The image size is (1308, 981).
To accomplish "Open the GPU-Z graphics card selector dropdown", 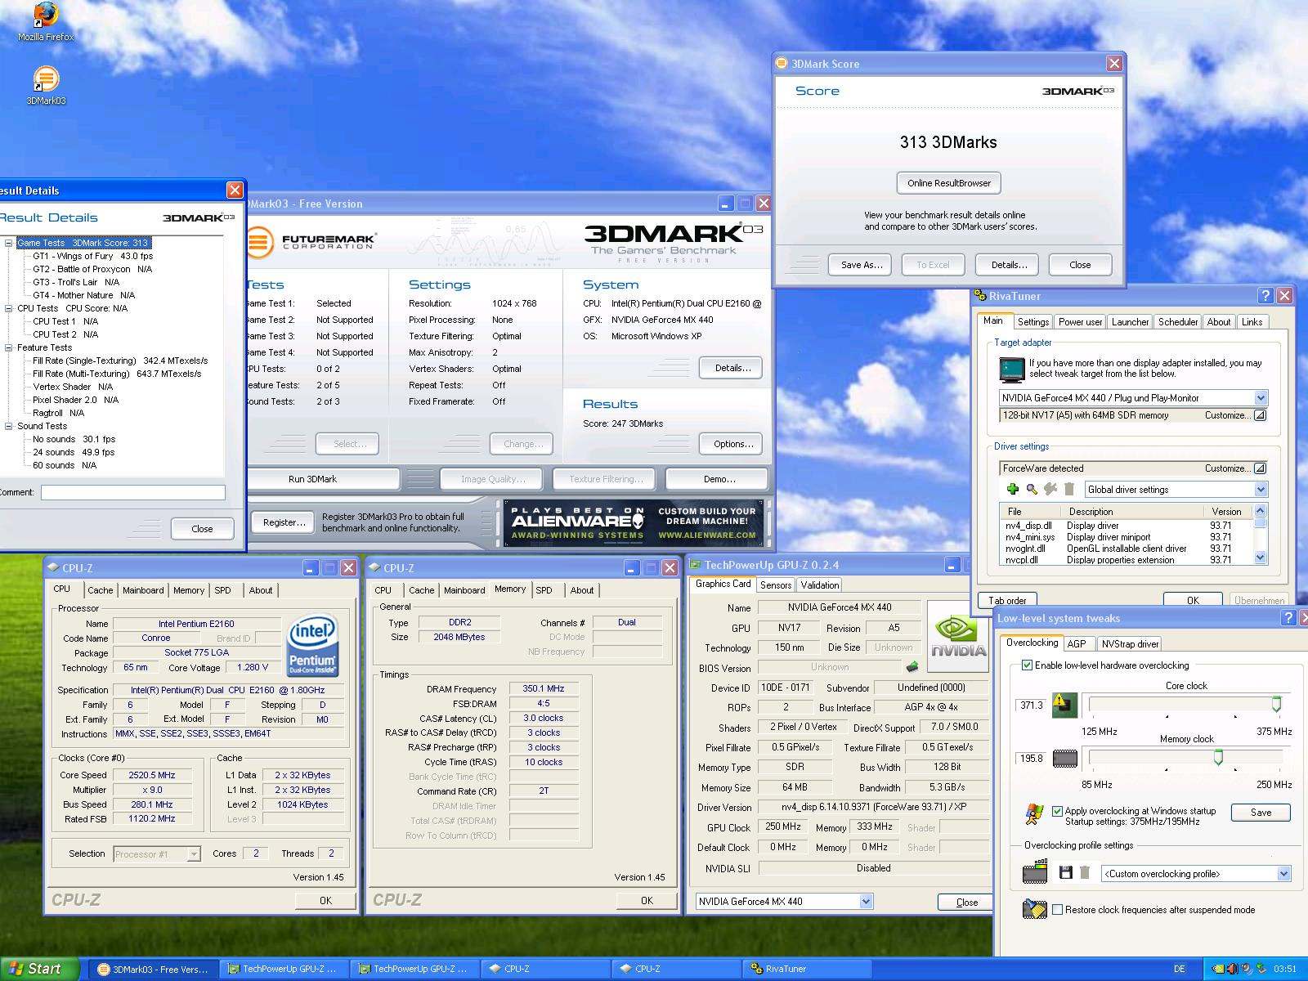I will pos(866,902).
